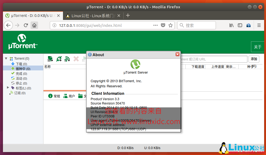Viewport: 266px width, 155px height.
Task: Bookmark this page with star icon
Action: [x=171, y=25]
